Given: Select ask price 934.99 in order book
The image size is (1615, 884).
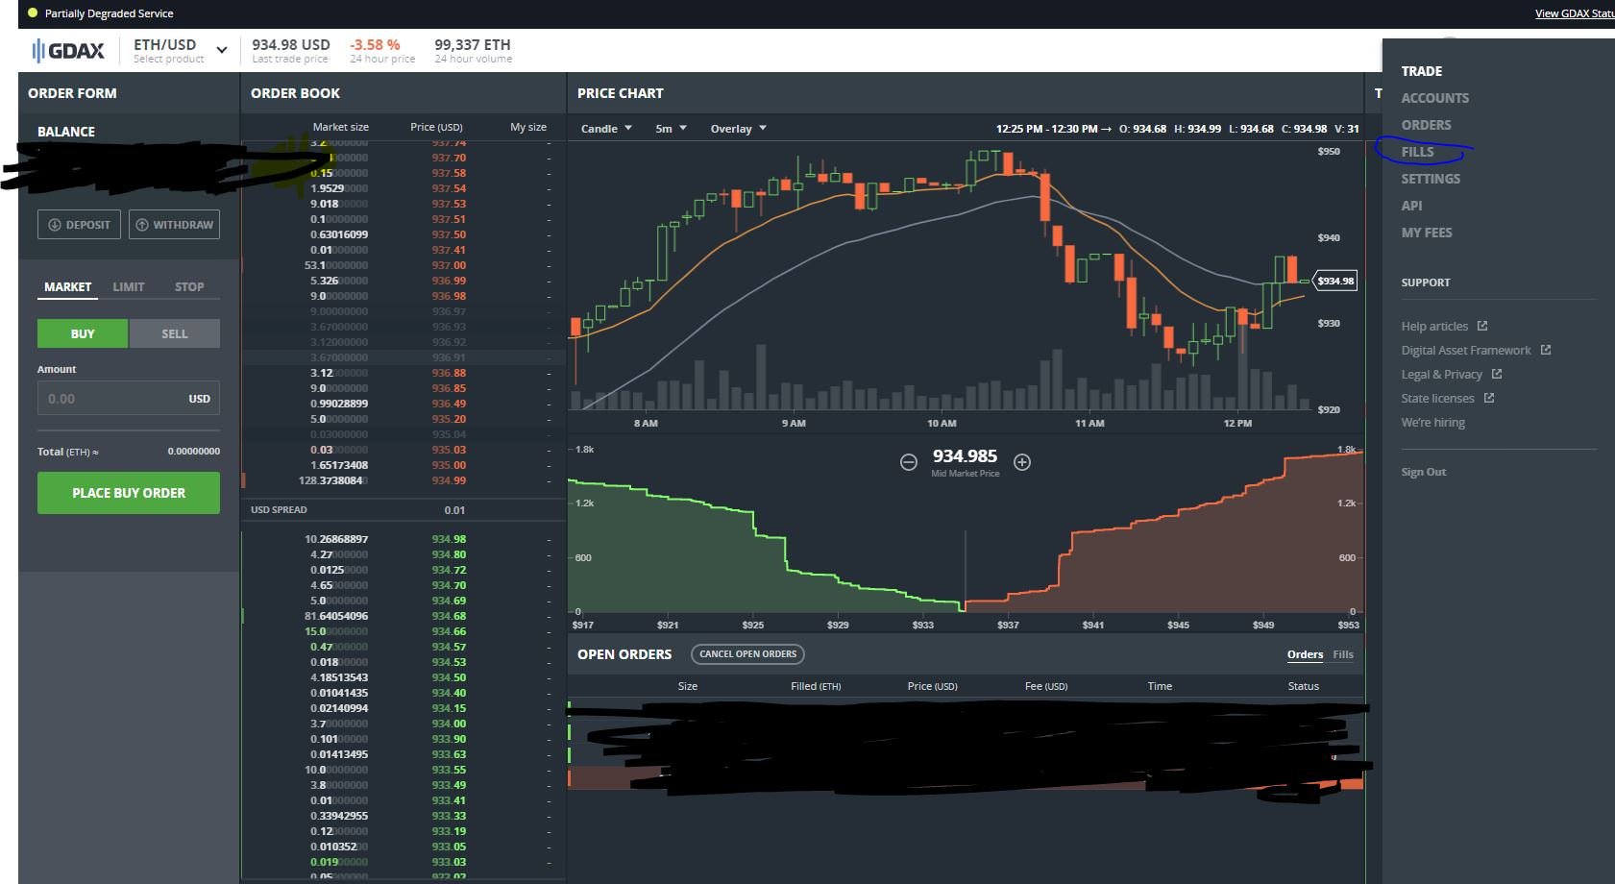Looking at the screenshot, I should [x=449, y=480].
